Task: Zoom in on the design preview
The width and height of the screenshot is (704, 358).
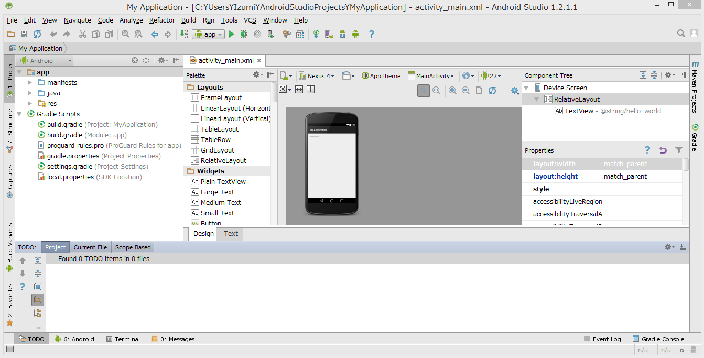Action: pos(452,91)
